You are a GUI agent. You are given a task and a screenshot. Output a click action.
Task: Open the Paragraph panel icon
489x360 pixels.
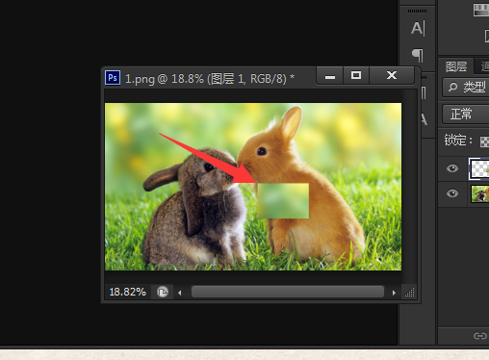pyautogui.click(x=418, y=55)
